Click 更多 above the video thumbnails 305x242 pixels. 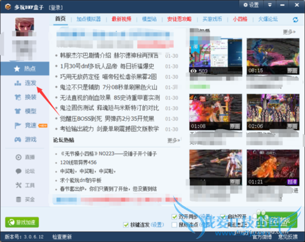click(289, 32)
